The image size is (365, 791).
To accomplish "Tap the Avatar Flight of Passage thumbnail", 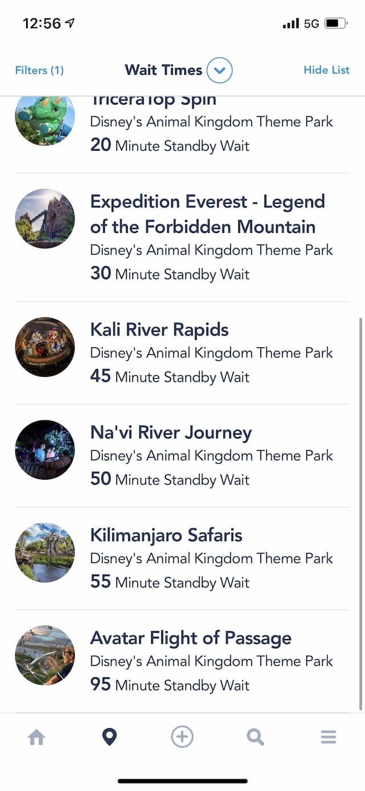I will click(44, 655).
